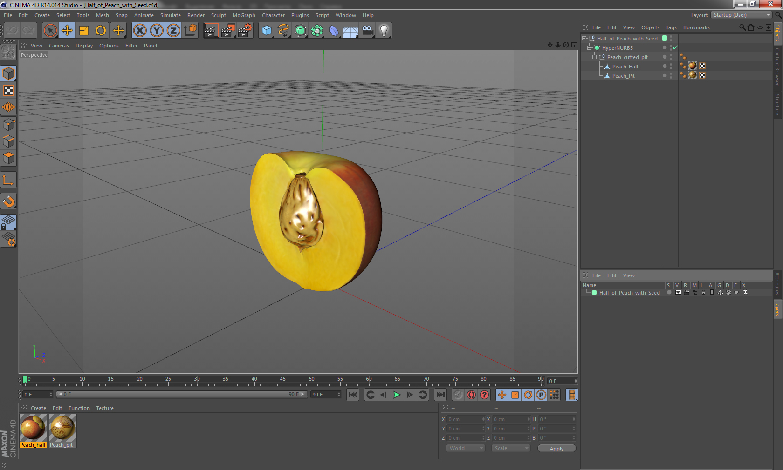Viewport: 783px width, 470px height.
Task: Toggle Z-axis lock
Action: [x=173, y=31]
